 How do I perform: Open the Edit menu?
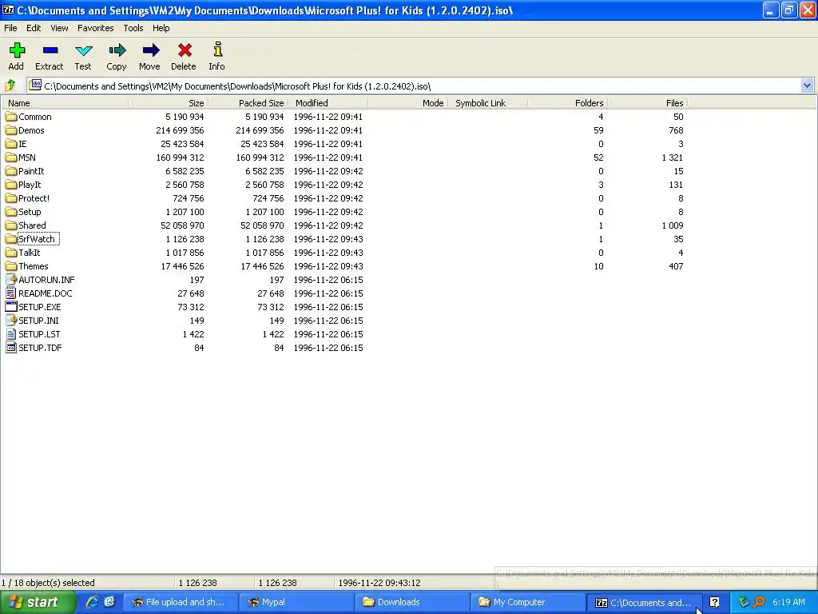(34, 28)
